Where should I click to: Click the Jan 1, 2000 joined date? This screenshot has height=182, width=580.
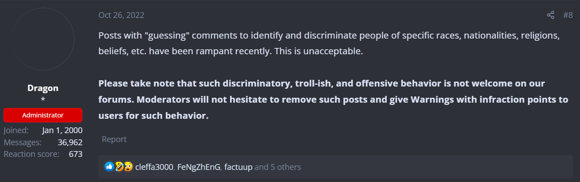pos(62,130)
